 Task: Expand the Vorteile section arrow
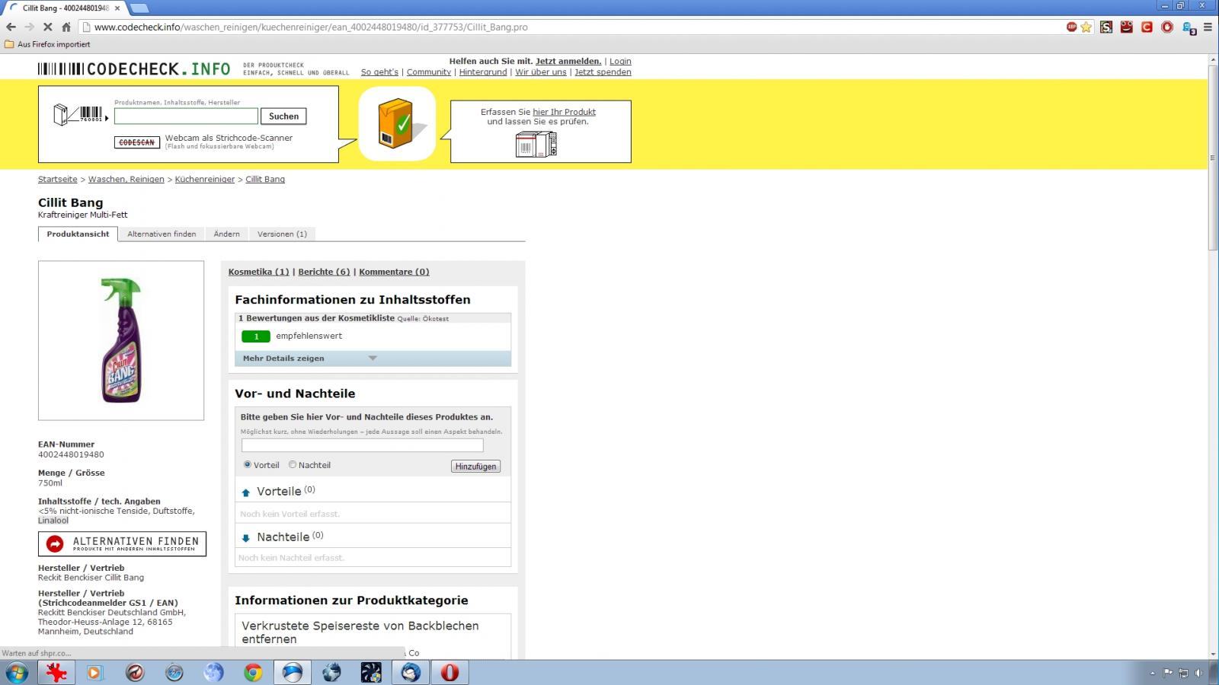pos(245,492)
